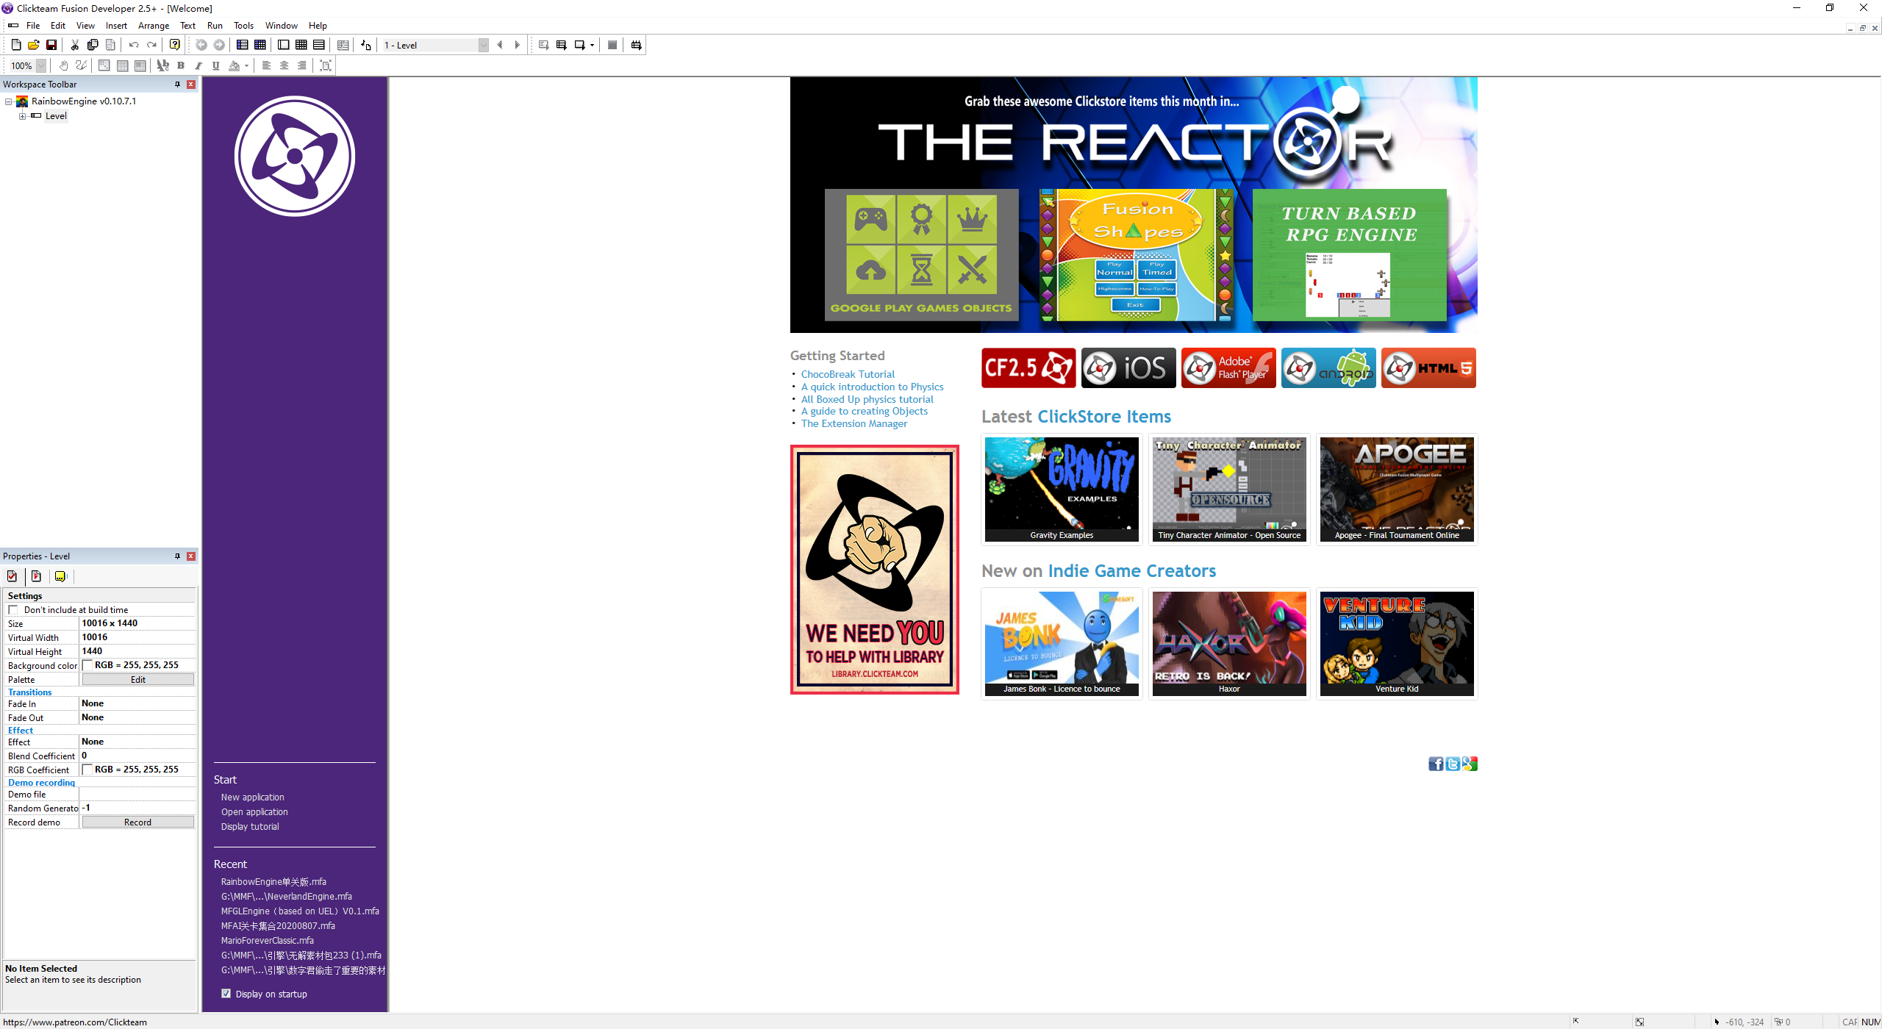Open the Run menu

[x=215, y=26]
